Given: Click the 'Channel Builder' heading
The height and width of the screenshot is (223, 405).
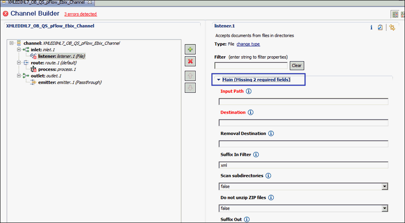Looking at the screenshot, I should pyautogui.click(x=35, y=13).
